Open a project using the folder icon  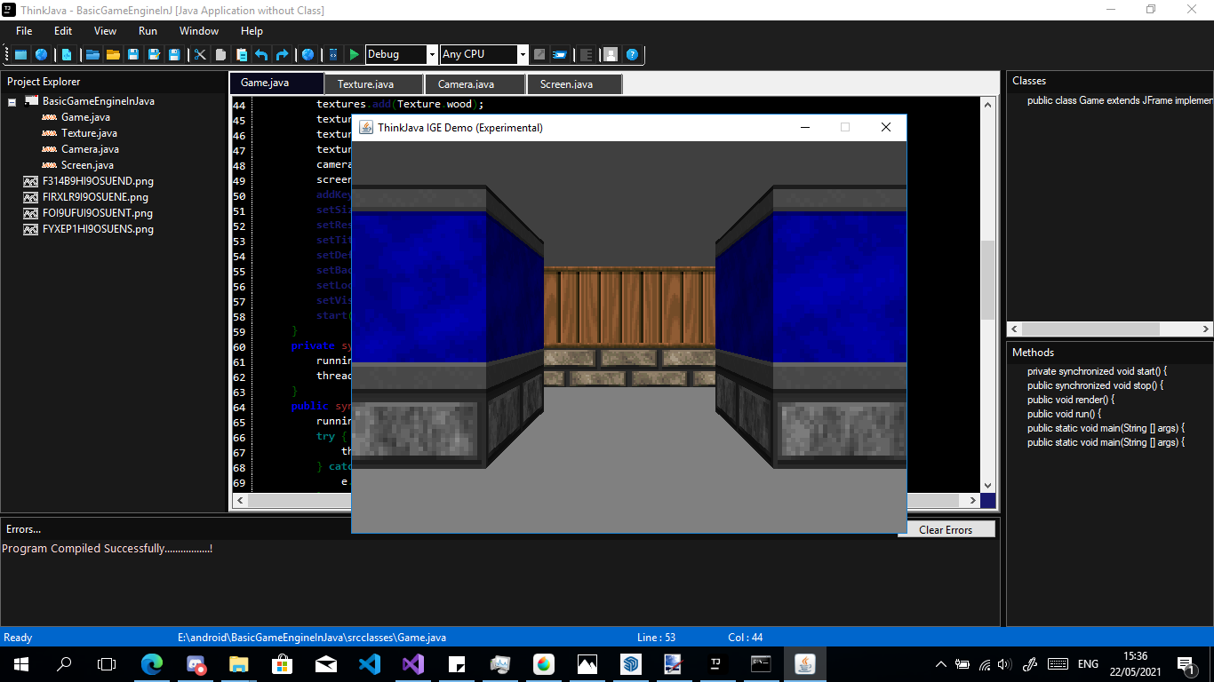[114, 54]
